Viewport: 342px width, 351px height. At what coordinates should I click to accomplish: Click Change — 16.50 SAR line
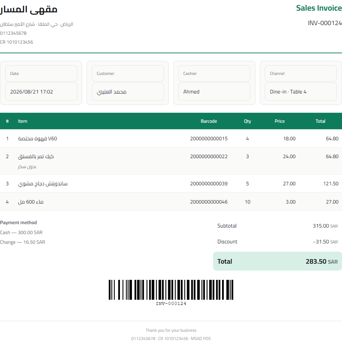point(22,242)
